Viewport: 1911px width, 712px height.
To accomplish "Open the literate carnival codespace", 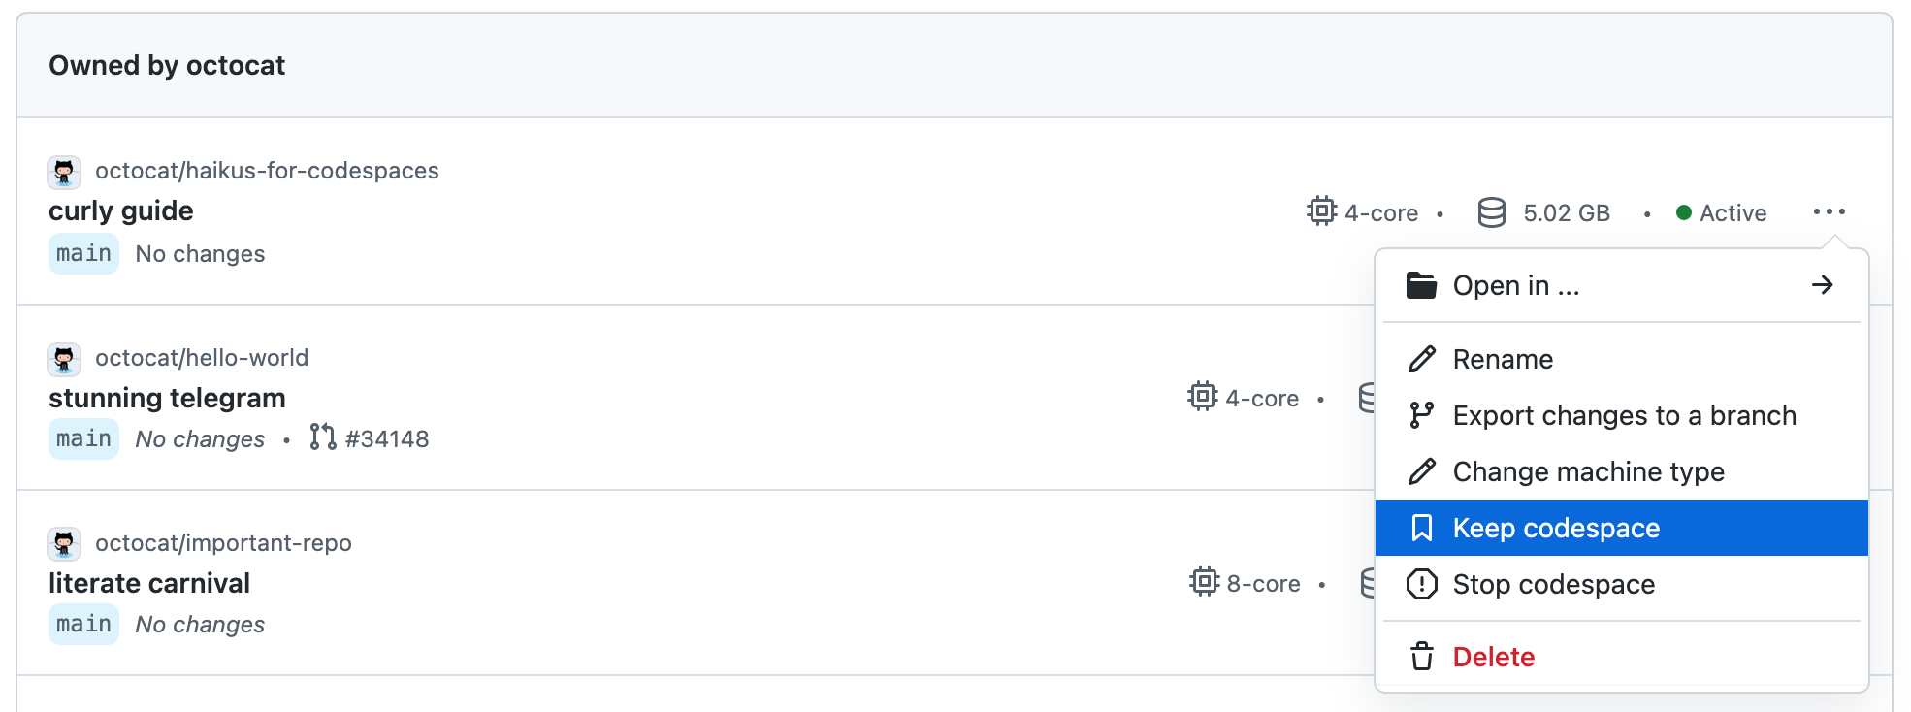I will click(x=149, y=583).
